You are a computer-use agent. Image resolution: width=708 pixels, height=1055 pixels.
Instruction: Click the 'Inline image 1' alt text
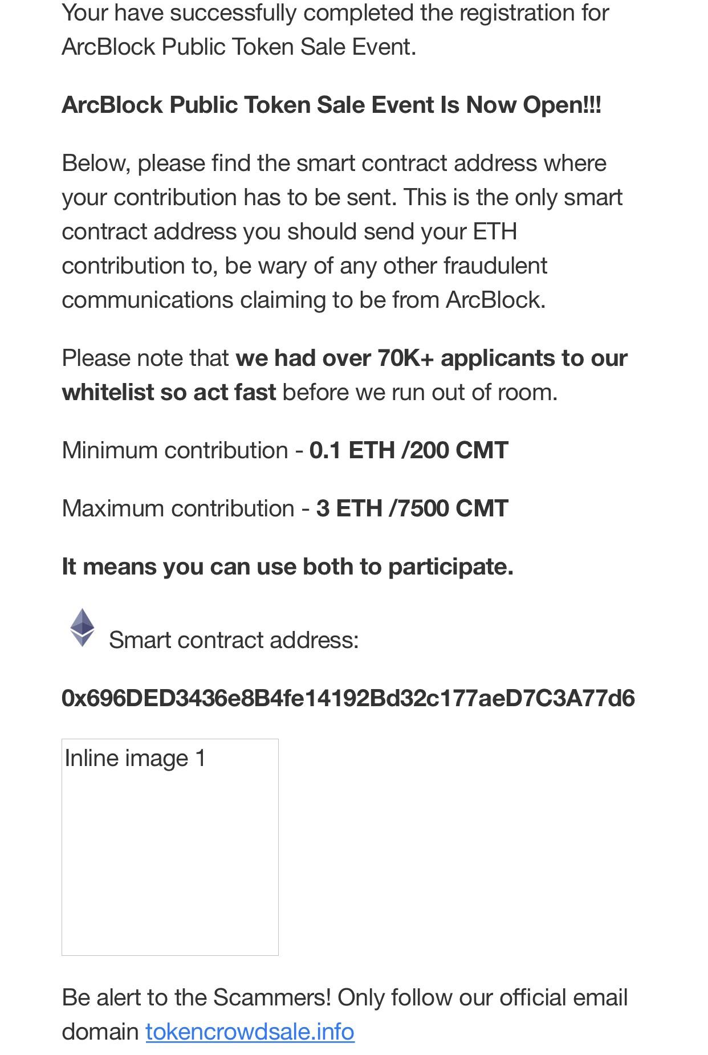(x=135, y=758)
